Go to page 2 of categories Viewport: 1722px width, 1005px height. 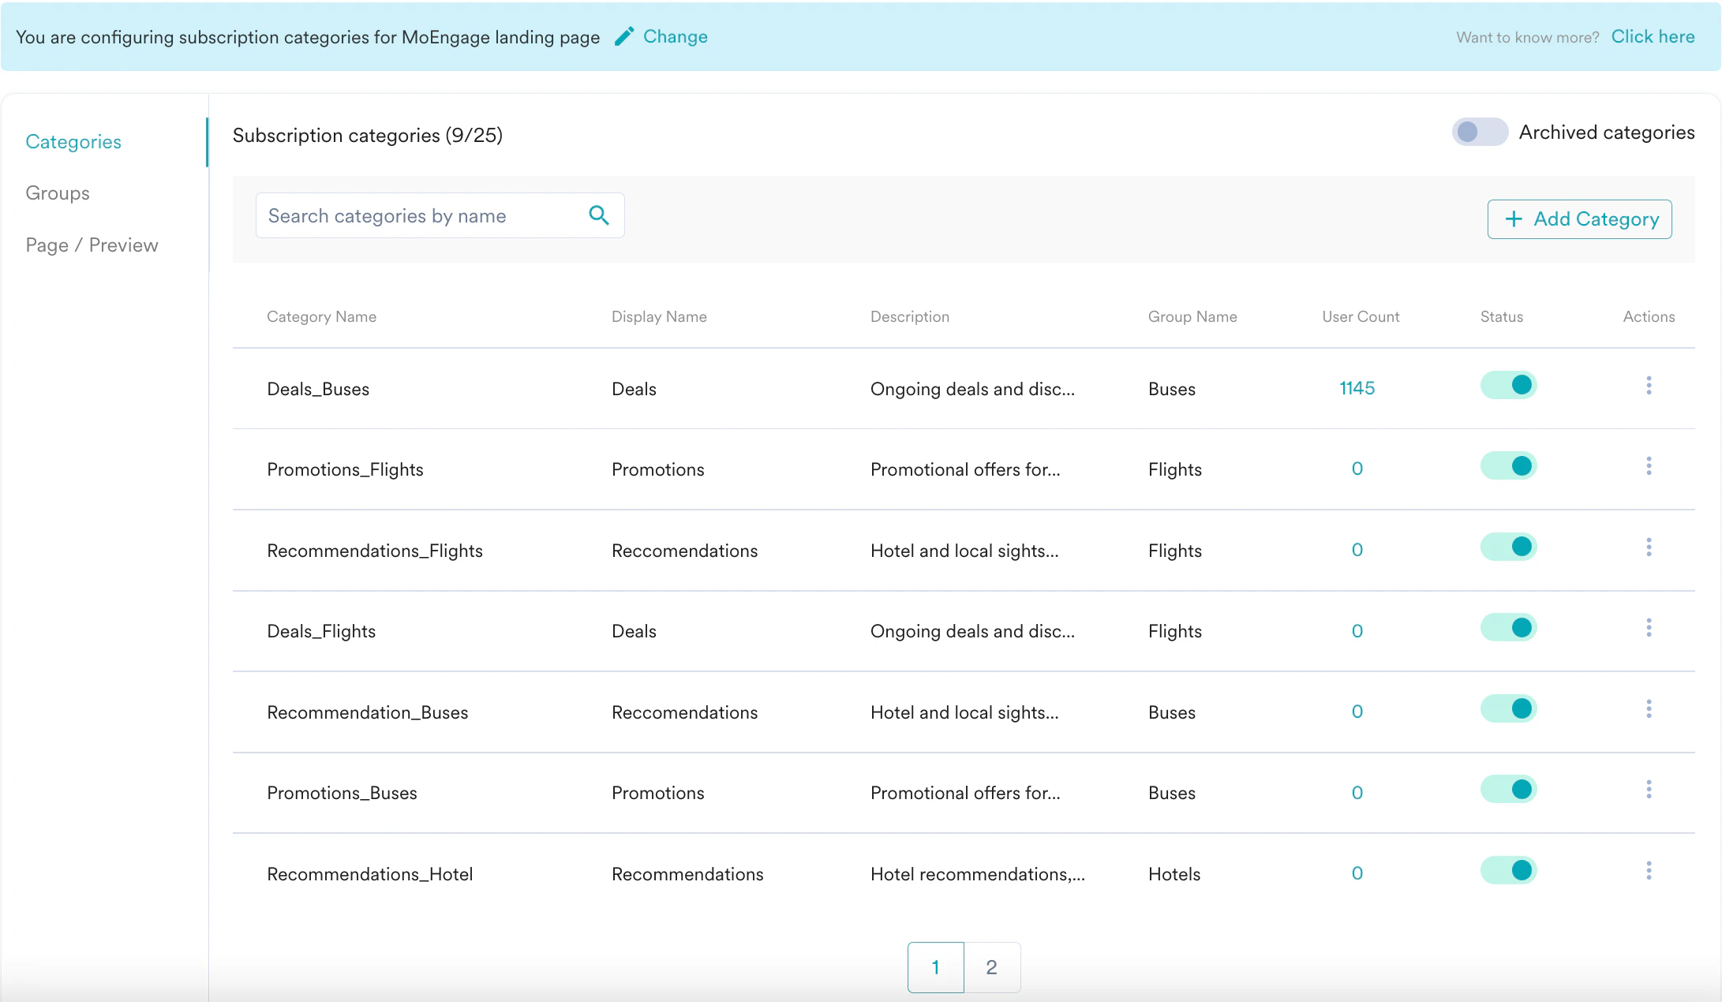991,967
